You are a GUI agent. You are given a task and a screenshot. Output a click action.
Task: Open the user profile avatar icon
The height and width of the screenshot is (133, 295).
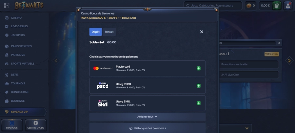tap(288, 6)
